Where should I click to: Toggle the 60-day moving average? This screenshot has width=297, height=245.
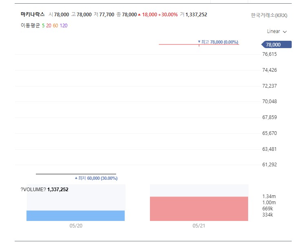click(x=55, y=26)
